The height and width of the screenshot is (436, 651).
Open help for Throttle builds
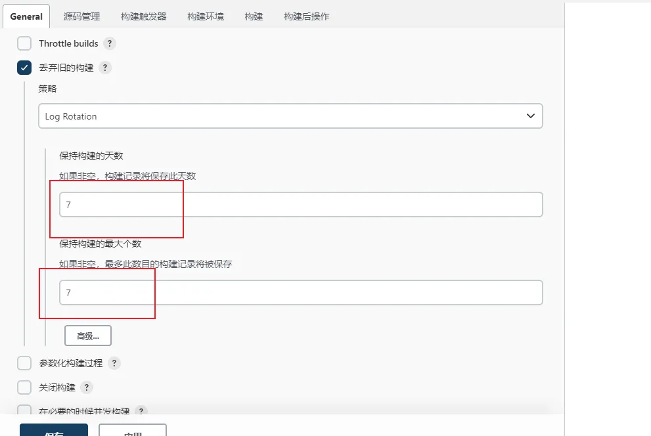tap(110, 43)
